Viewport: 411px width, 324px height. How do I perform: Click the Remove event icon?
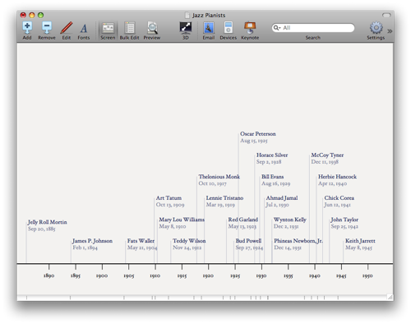[x=47, y=27]
